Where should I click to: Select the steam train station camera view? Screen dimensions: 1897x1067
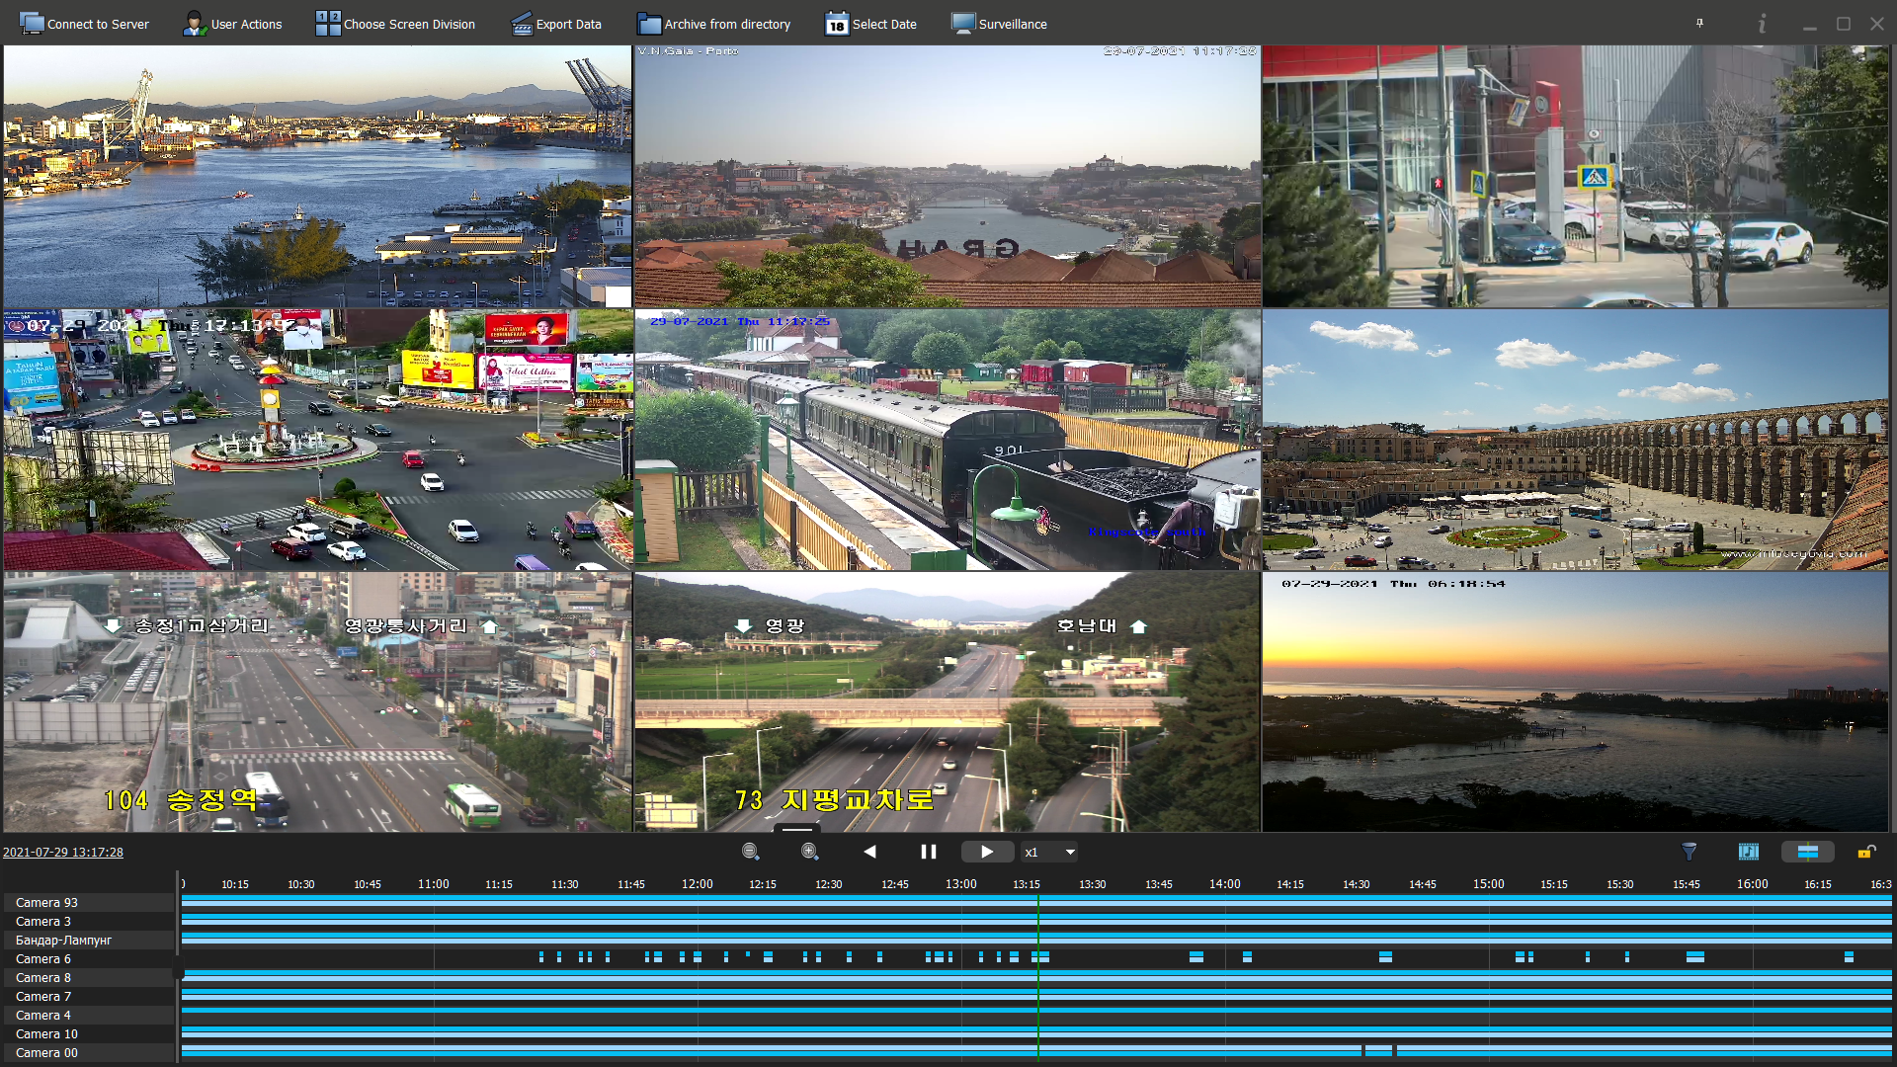pos(948,440)
